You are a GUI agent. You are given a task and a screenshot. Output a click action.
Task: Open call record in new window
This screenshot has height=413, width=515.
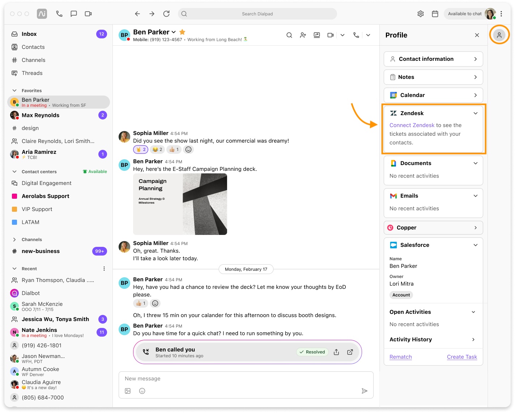click(x=350, y=352)
